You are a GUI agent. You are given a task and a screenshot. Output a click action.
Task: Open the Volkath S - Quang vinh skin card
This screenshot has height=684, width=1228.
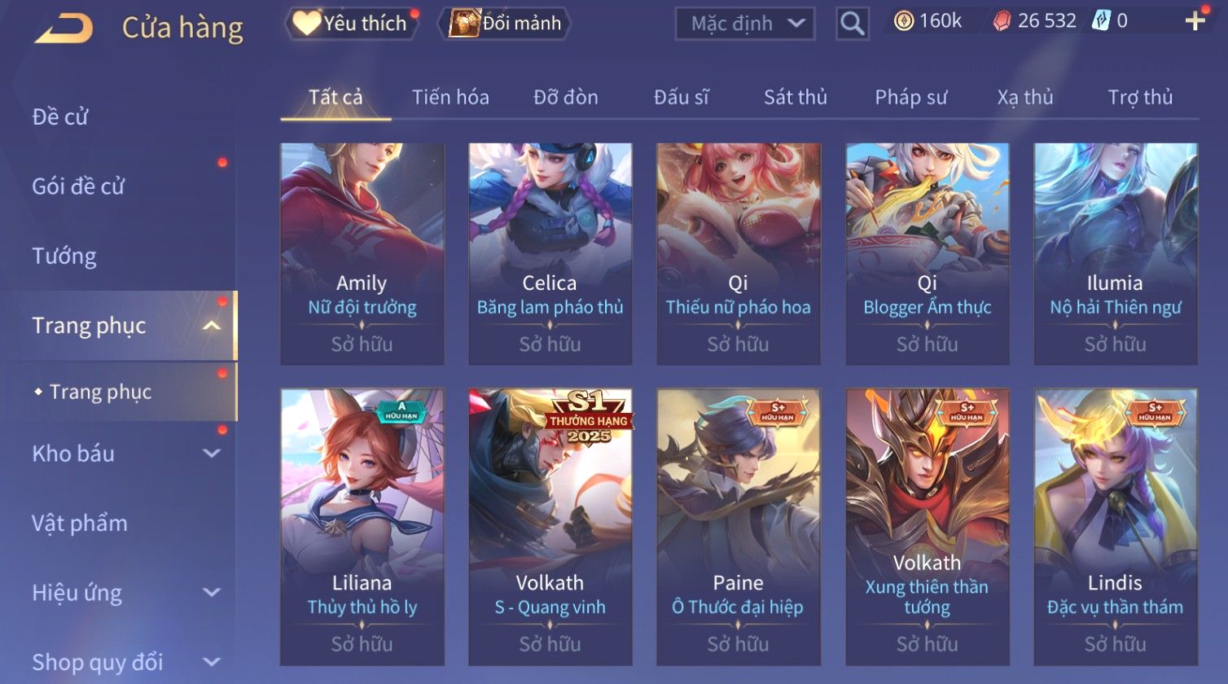coord(550,527)
